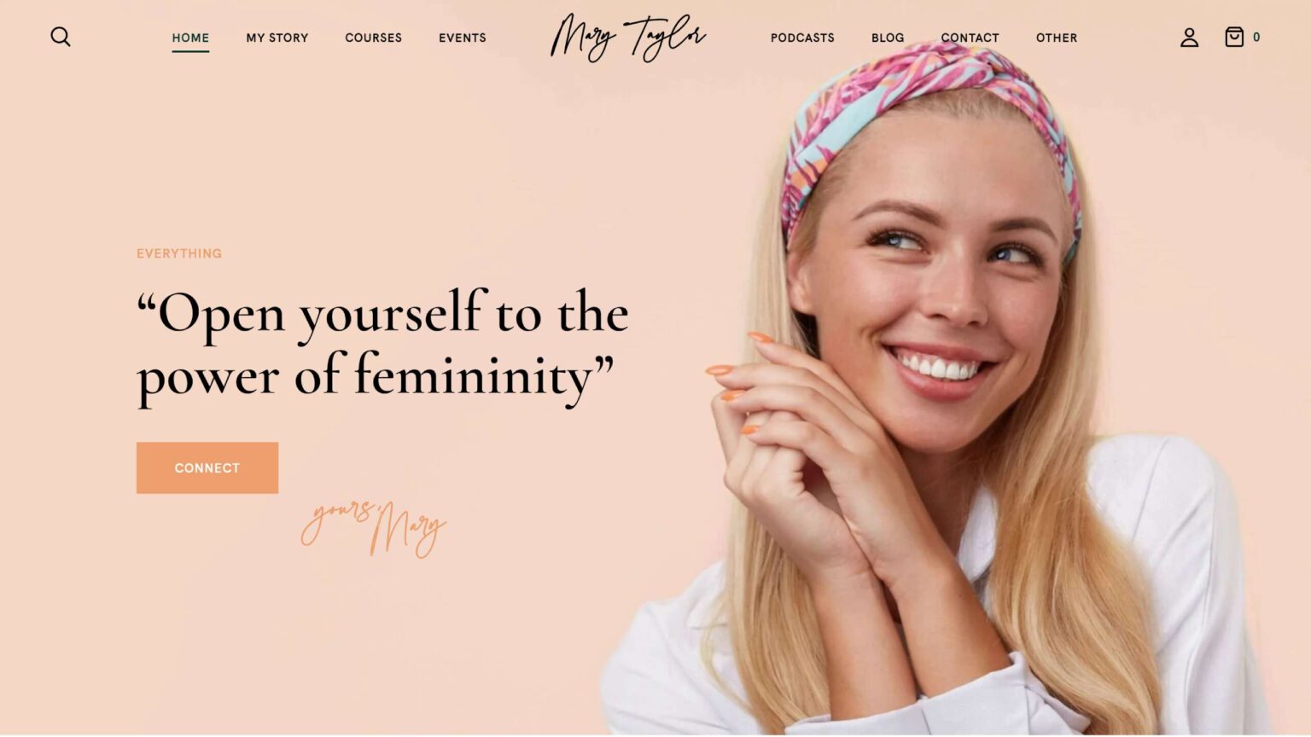Go to the Home menu item
The height and width of the screenshot is (737, 1311).
(190, 38)
